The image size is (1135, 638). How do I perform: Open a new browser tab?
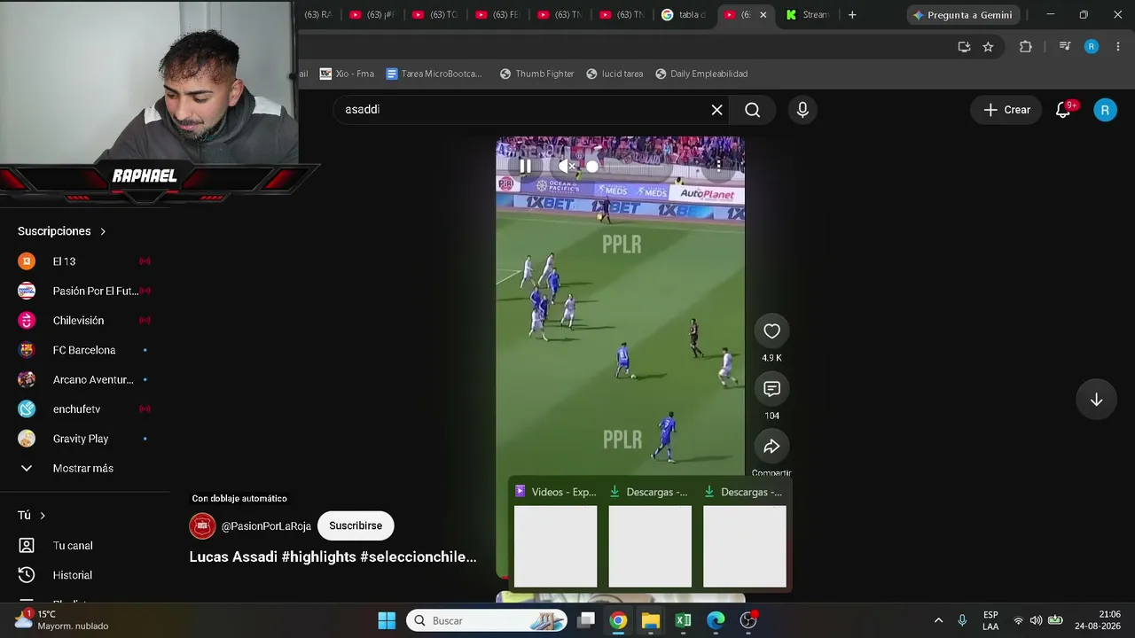tap(852, 15)
